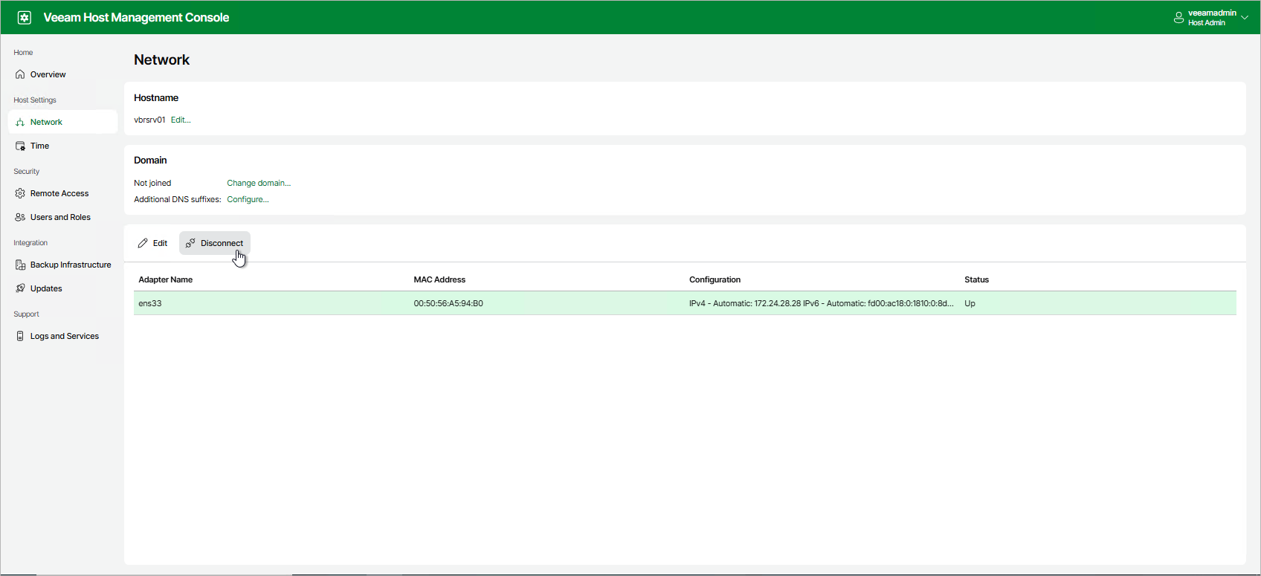Image resolution: width=1261 pixels, height=576 pixels.
Task: Click the Users and Roles people icon
Action: point(20,217)
